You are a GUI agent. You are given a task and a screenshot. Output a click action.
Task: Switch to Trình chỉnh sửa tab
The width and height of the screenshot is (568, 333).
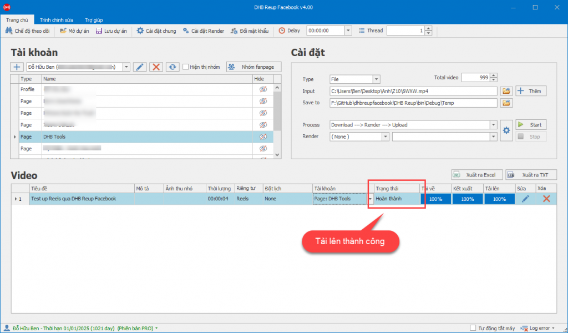(x=57, y=20)
